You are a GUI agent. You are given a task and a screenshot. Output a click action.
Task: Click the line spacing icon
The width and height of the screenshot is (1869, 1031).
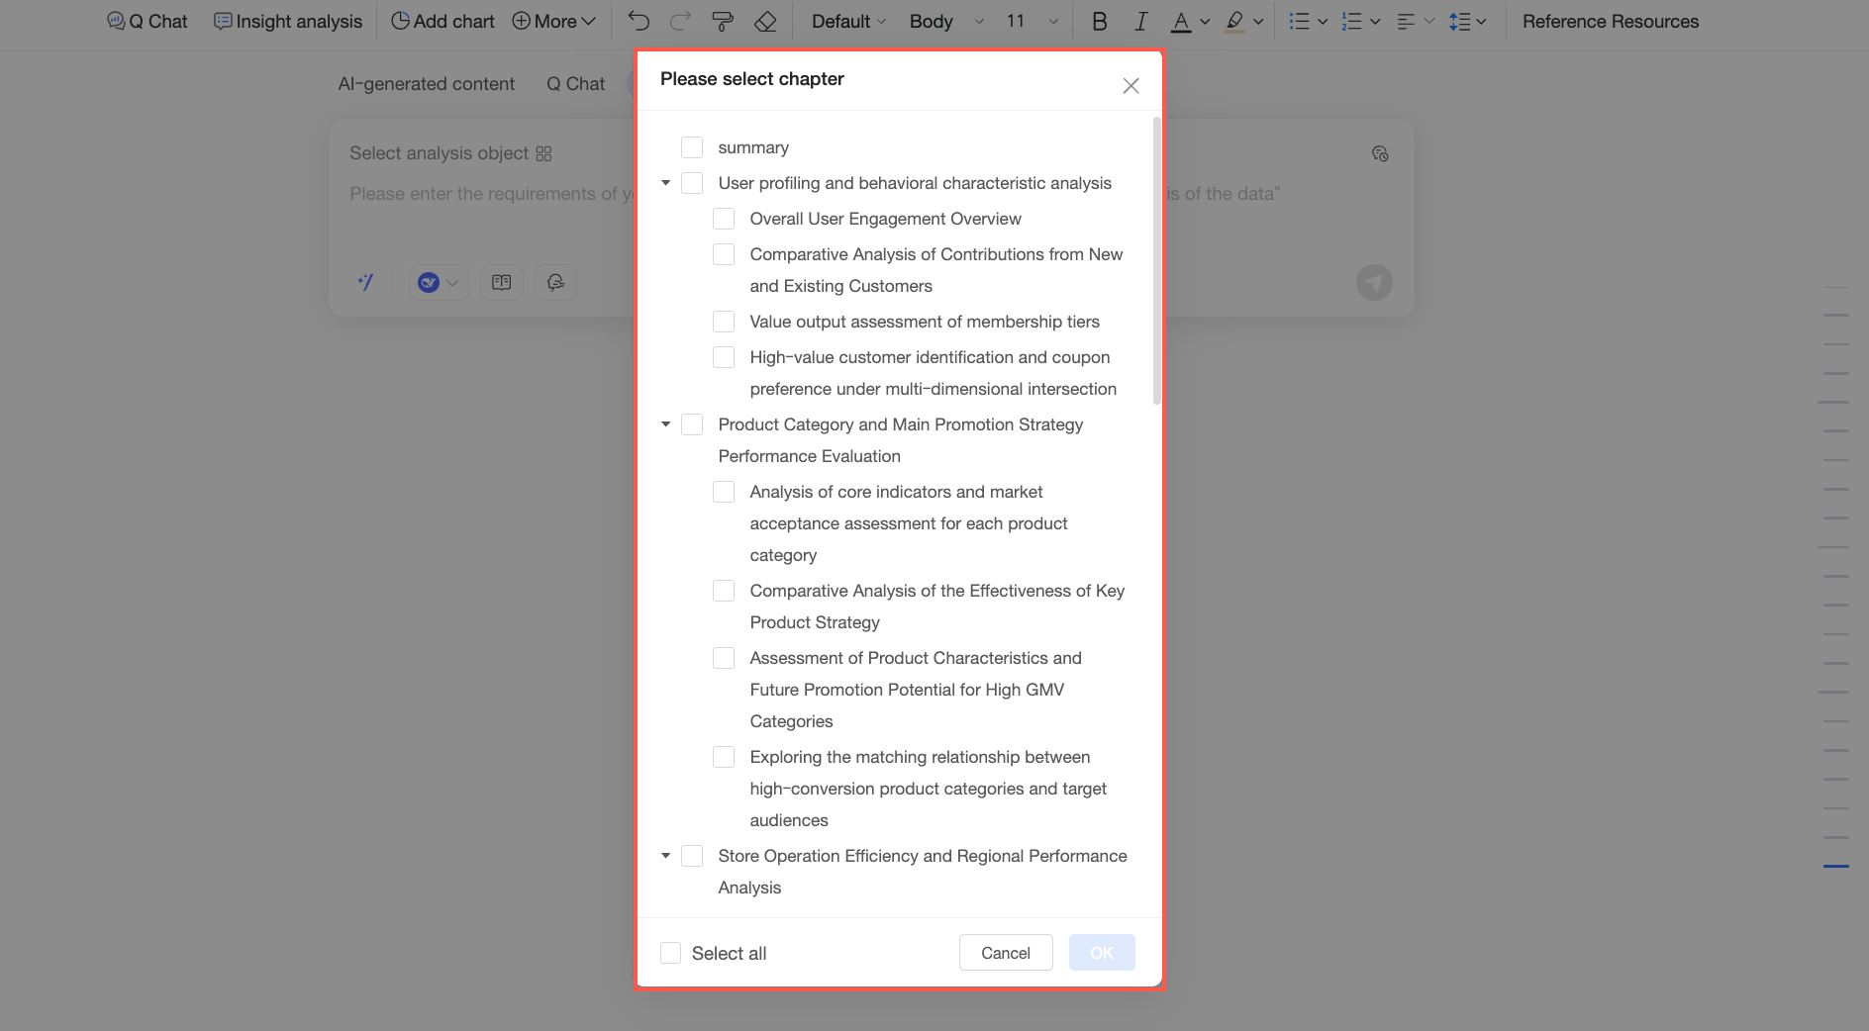click(x=1459, y=22)
